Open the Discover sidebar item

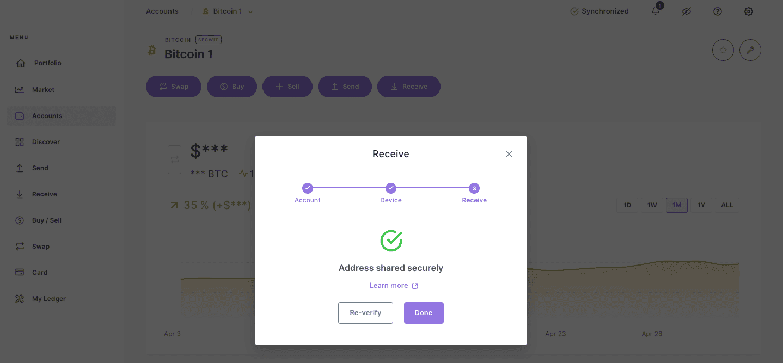click(x=46, y=142)
